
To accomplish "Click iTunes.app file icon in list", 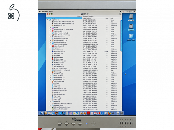I will 53,98.
